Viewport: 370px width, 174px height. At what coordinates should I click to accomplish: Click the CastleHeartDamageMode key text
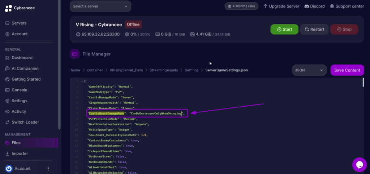point(107,113)
